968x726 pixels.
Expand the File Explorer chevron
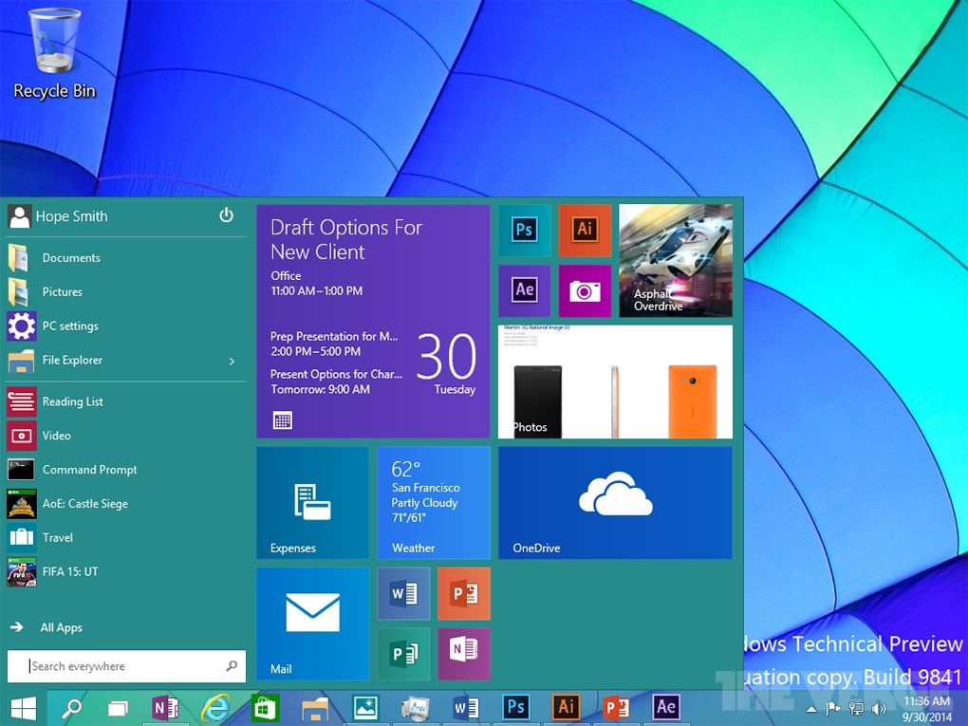(231, 361)
